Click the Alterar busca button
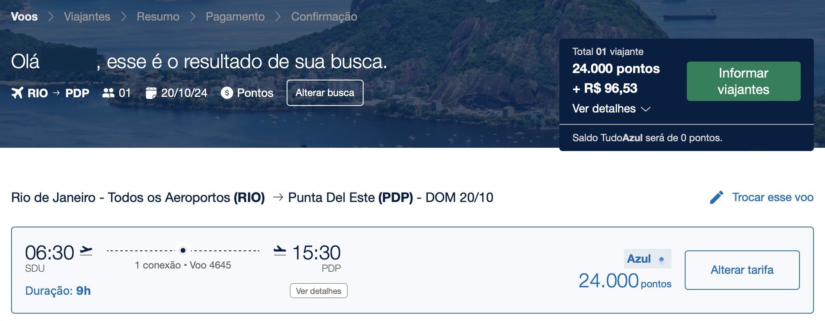This screenshot has width=825, height=321. (325, 93)
